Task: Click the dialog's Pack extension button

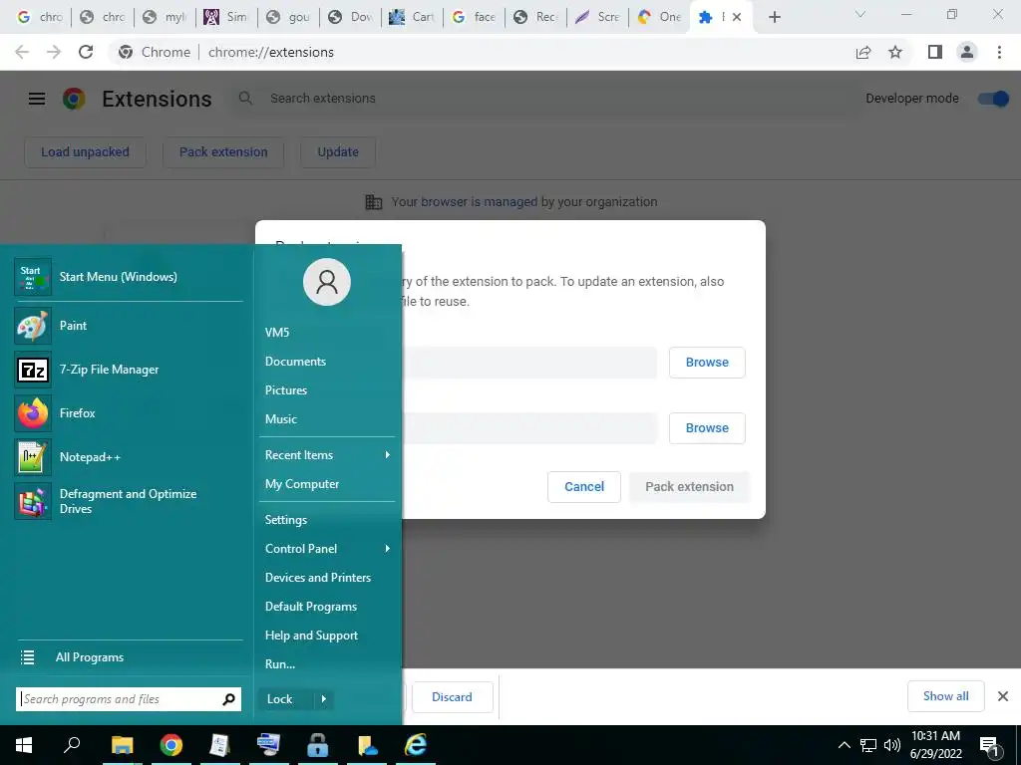Action: point(689,487)
